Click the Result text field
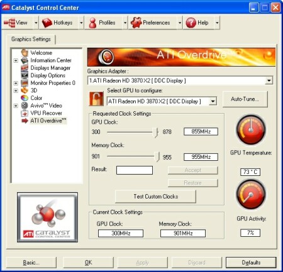The width and height of the screenshot is (283, 272). (x=135, y=170)
